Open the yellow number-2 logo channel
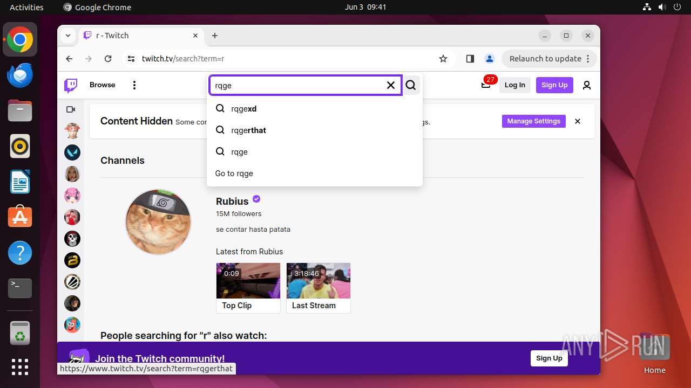This screenshot has width=691, height=388. (x=72, y=260)
